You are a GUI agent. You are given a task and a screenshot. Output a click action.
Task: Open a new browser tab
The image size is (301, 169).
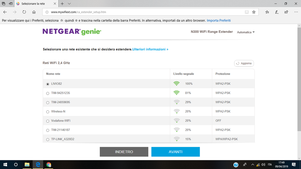click(x=62, y=4)
